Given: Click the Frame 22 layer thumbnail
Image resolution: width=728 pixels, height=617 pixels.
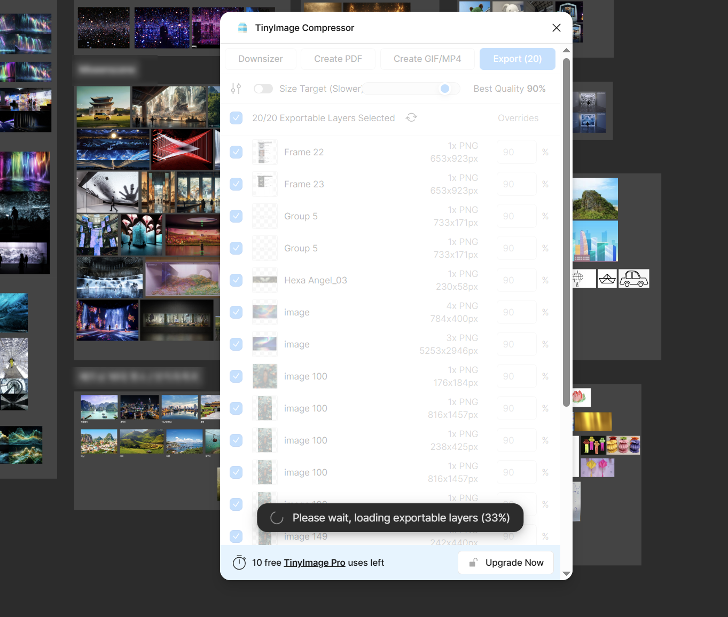Looking at the screenshot, I should tap(265, 152).
